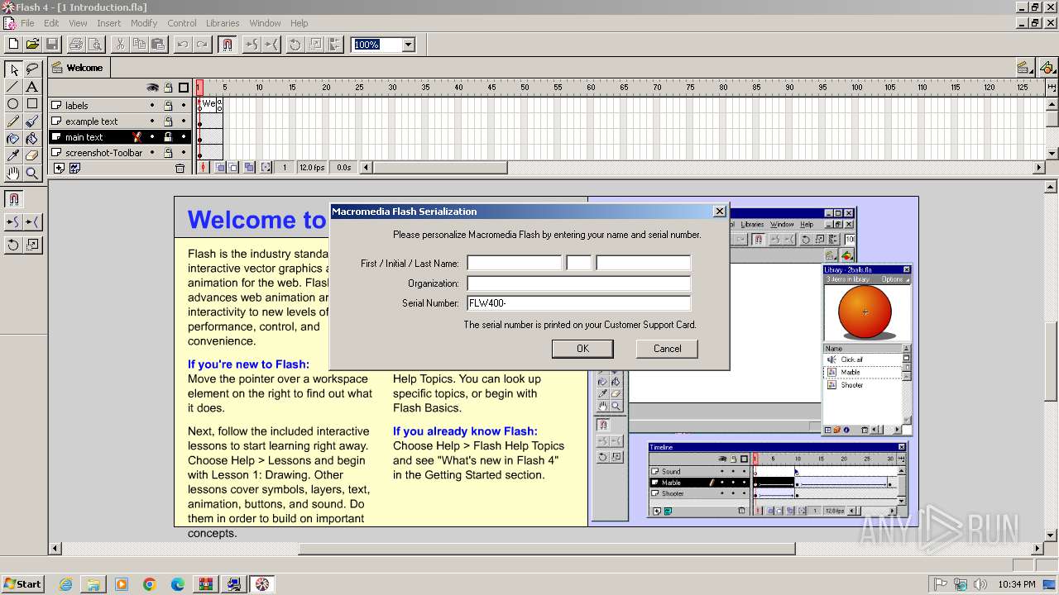Select the Pencil tool

pyautogui.click(x=13, y=121)
